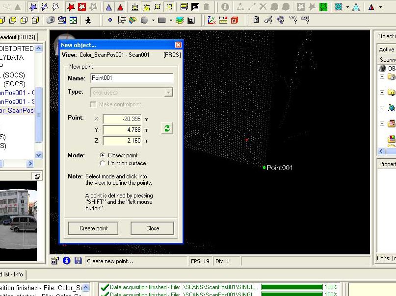The image size is (396, 296).
Task: Open the dropdown arrow next to the cyan grid icon
Action: tap(347, 7)
